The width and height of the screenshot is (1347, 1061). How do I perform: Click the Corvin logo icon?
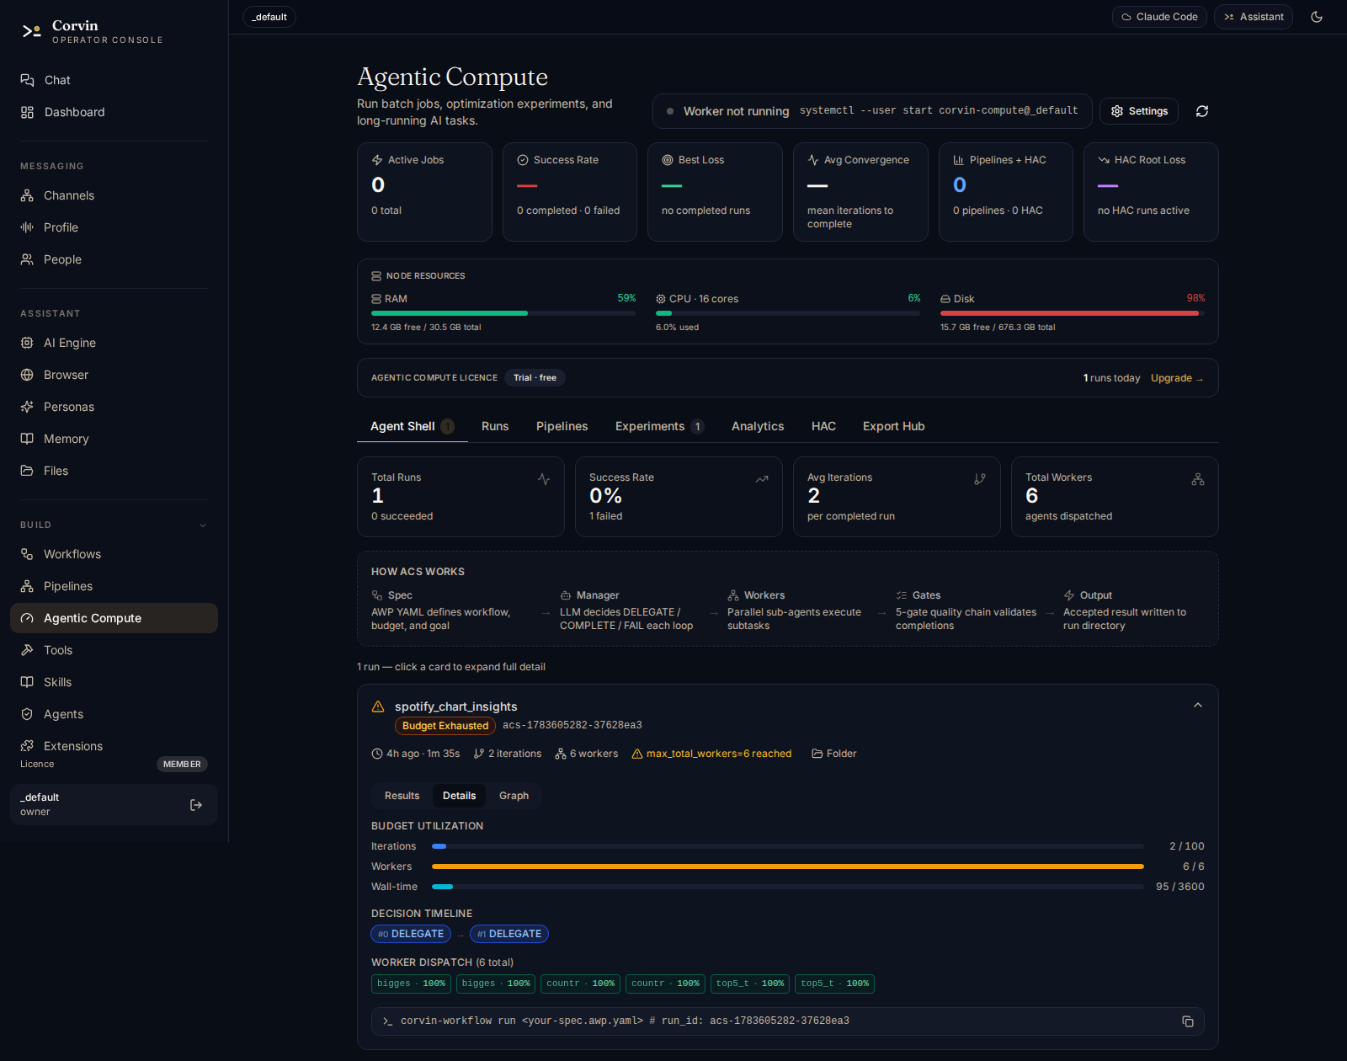point(31,31)
